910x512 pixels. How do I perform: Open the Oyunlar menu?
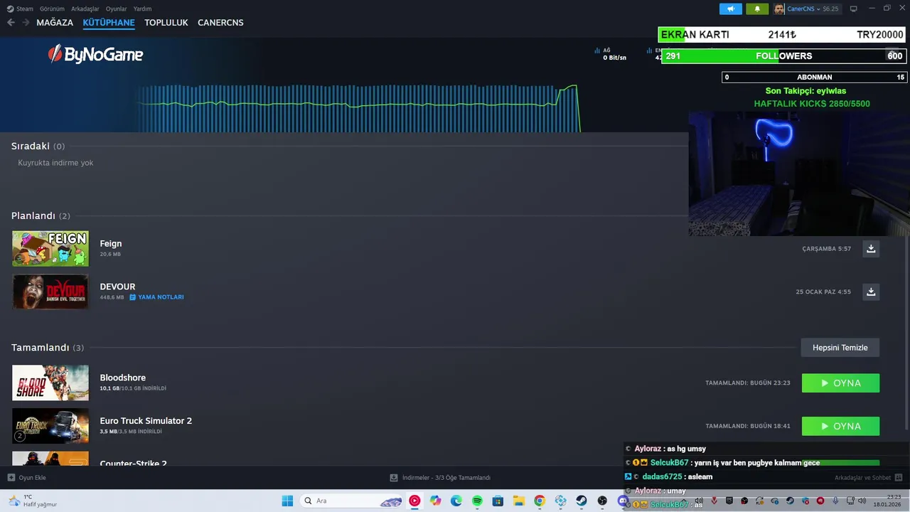click(x=117, y=9)
